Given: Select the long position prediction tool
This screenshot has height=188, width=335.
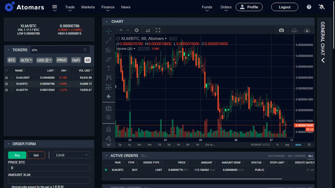Looking at the screenshot, I should (109, 87).
